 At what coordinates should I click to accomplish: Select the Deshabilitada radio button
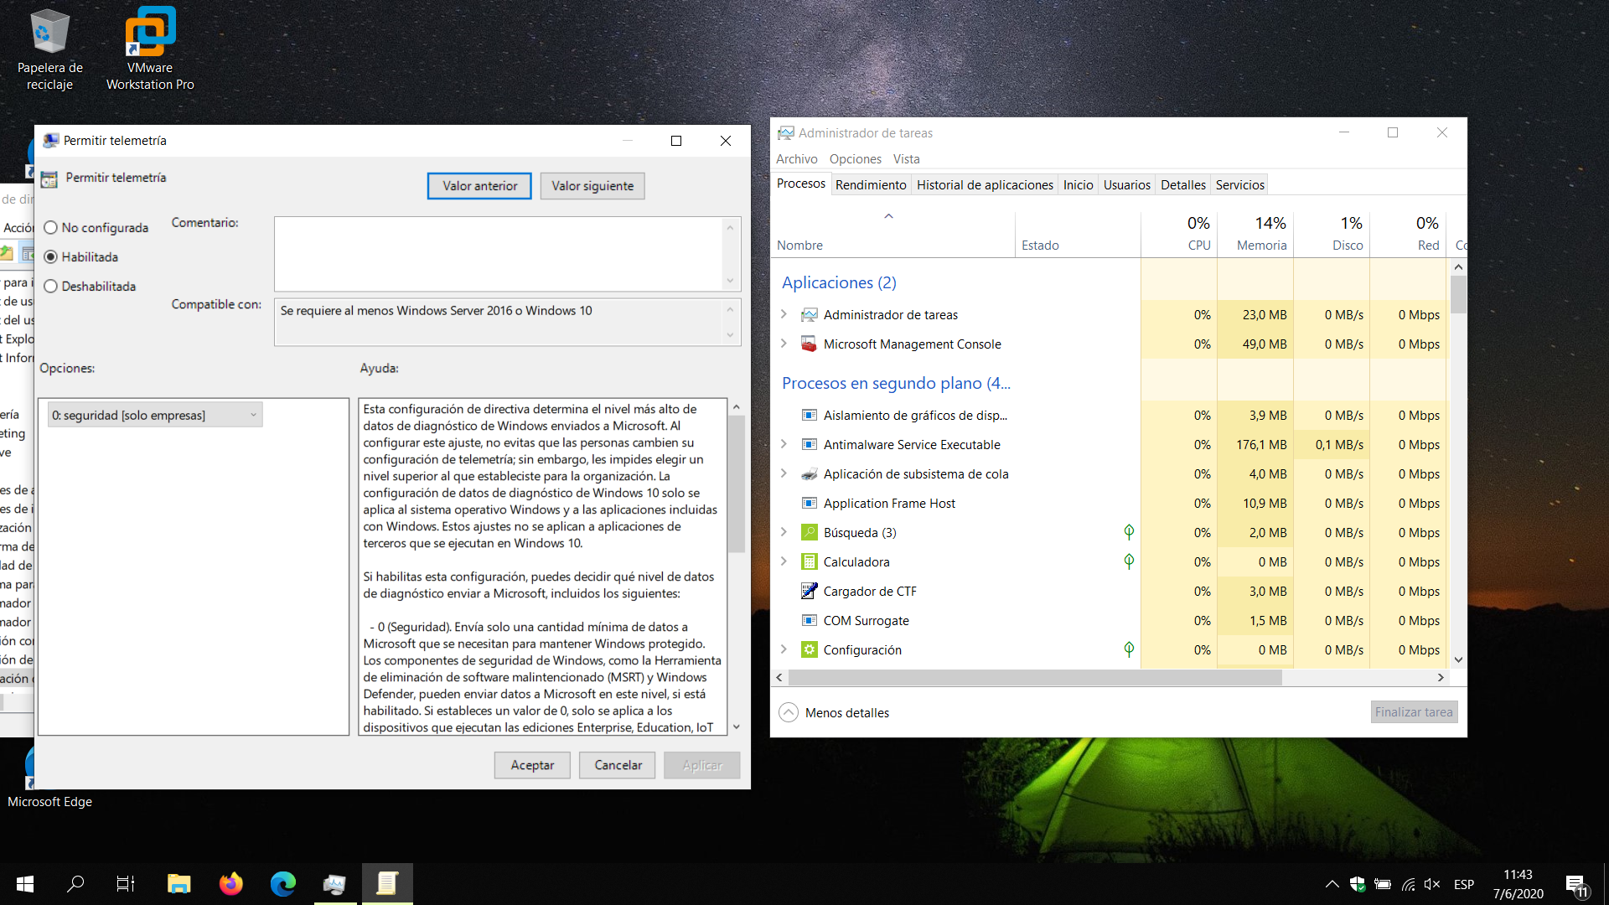pyautogui.click(x=51, y=287)
